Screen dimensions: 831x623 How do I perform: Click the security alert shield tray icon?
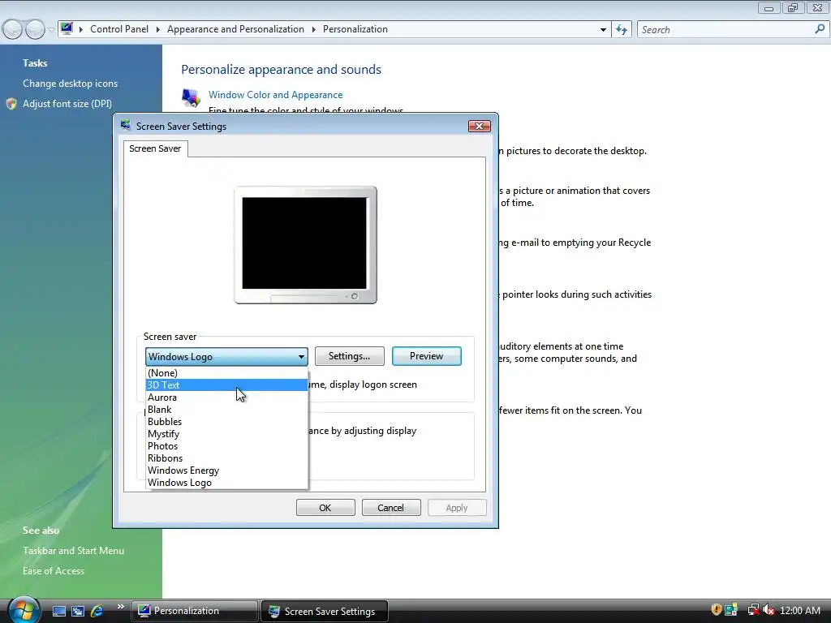click(716, 610)
